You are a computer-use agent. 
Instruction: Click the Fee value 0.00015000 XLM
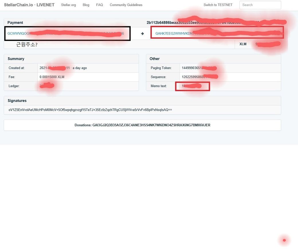tap(52, 77)
